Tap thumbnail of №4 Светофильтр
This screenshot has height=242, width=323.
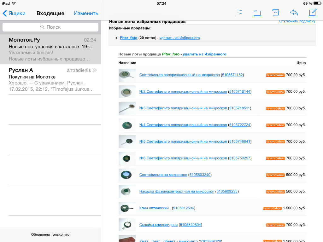pyautogui.click(x=127, y=125)
